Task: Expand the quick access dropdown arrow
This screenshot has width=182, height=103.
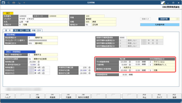Action: [24, 3]
